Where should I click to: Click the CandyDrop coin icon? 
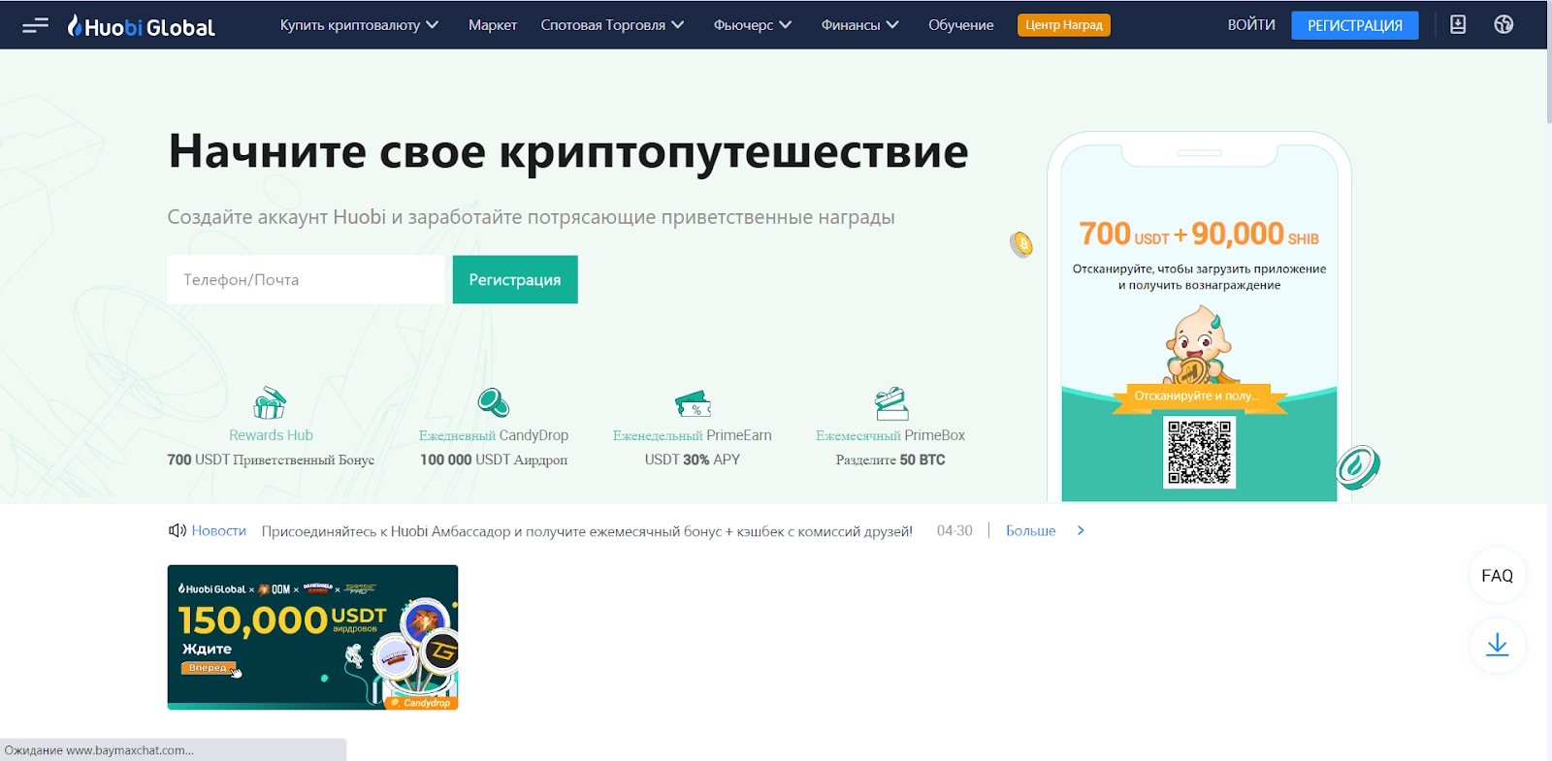click(494, 402)
